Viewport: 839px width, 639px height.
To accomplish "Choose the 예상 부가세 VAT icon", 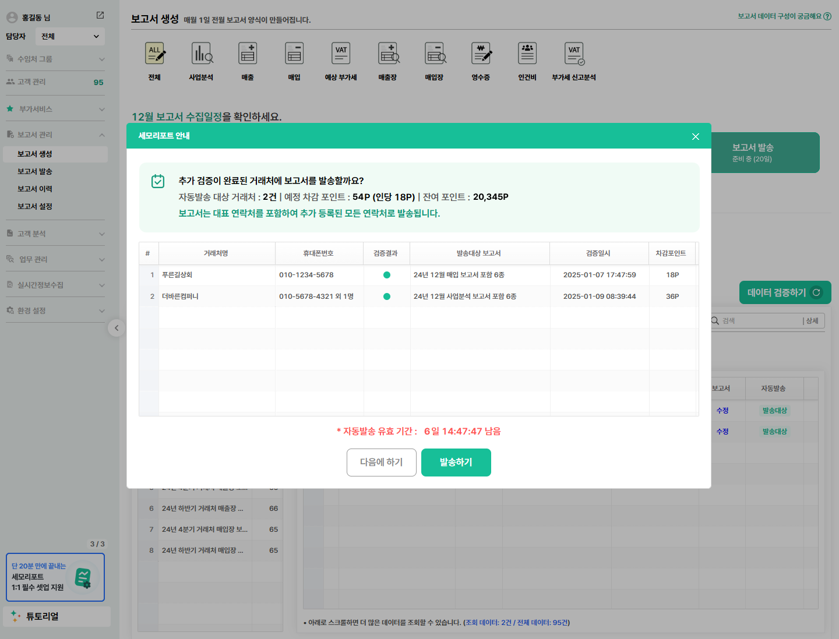I will pyautogui.click(x=341, y=54).
